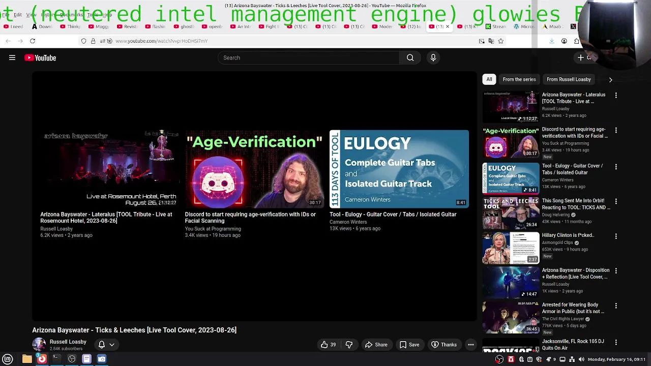Open OBS tray icon
This screenshot has height=366, width=651.
coord(499,359)
